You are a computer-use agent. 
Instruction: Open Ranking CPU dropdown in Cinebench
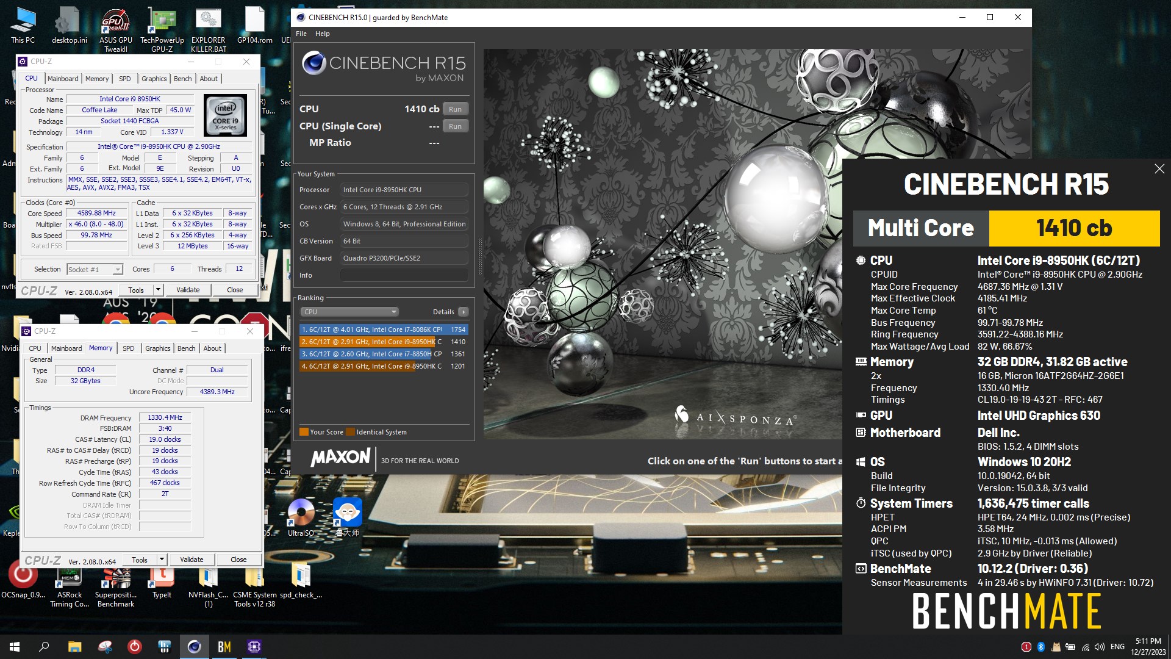point(349,312)
